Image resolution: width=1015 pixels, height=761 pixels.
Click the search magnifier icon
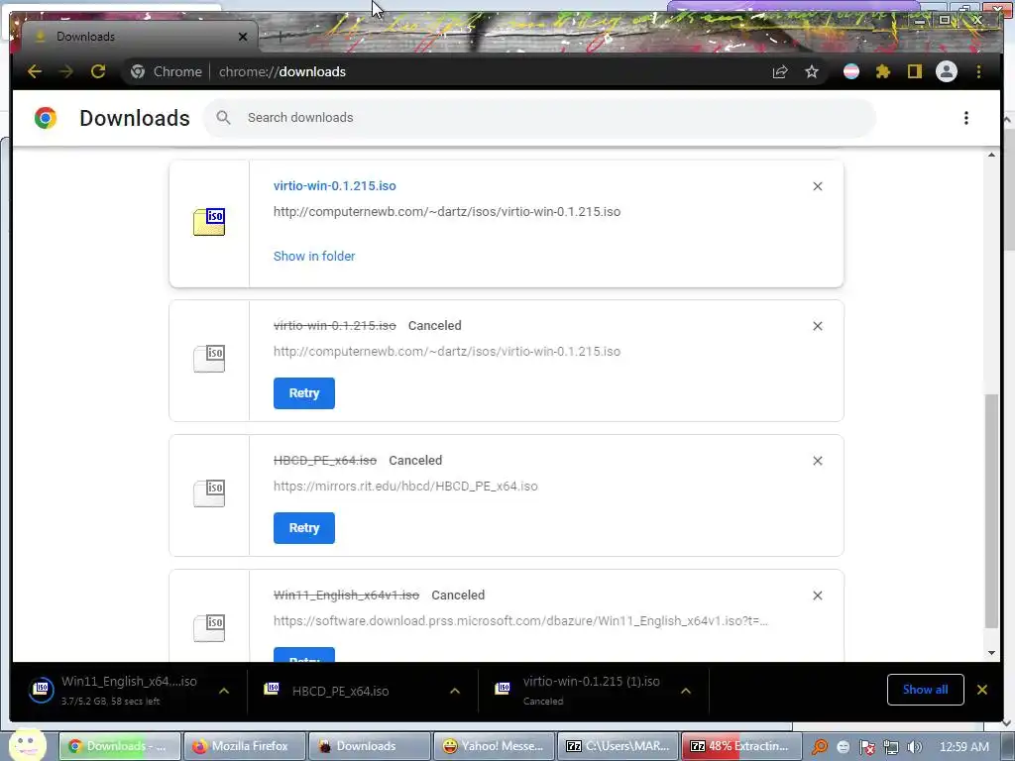[223, 117]
